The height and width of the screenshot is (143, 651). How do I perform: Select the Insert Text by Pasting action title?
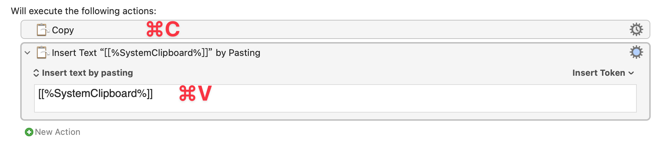click(x=156, y=53)
